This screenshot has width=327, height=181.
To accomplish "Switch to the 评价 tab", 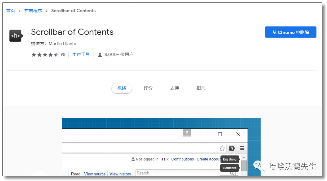I will 148,88.
